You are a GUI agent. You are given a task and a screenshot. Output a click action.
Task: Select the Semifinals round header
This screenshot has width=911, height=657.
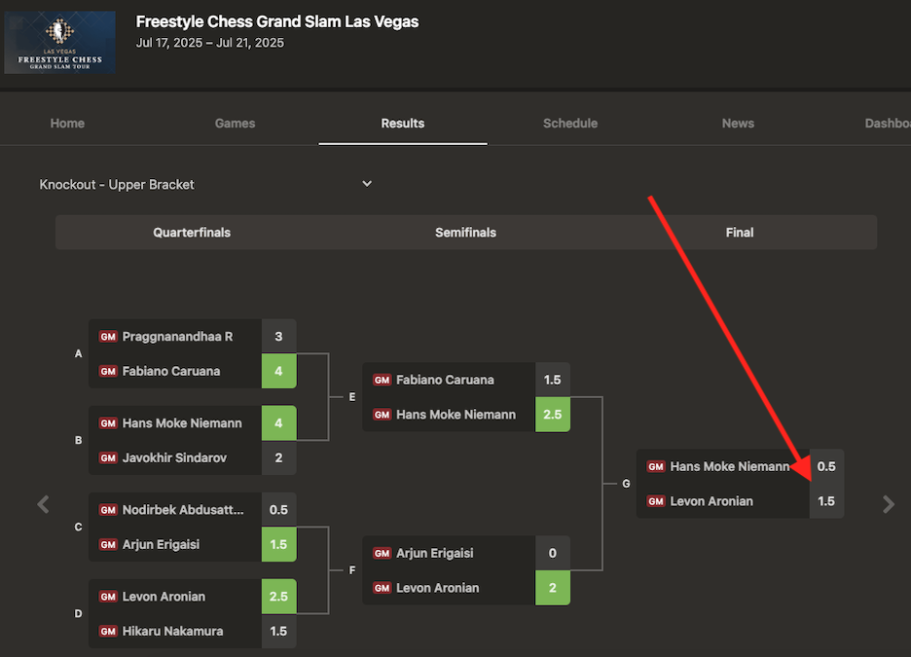[465, 233]
